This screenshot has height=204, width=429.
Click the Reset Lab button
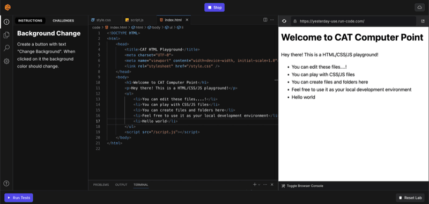[410, 198]
